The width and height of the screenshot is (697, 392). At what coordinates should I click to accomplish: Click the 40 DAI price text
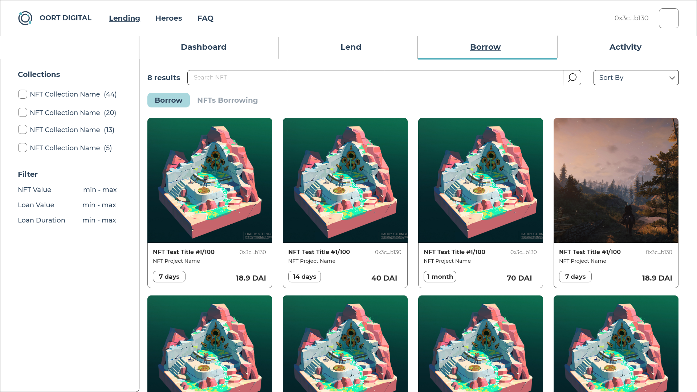point(384,278)
